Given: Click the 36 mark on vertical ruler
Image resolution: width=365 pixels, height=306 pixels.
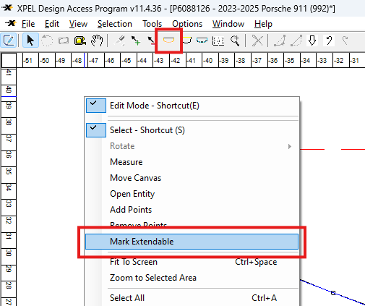Looking at the screenshot, I should coord(9,154).
